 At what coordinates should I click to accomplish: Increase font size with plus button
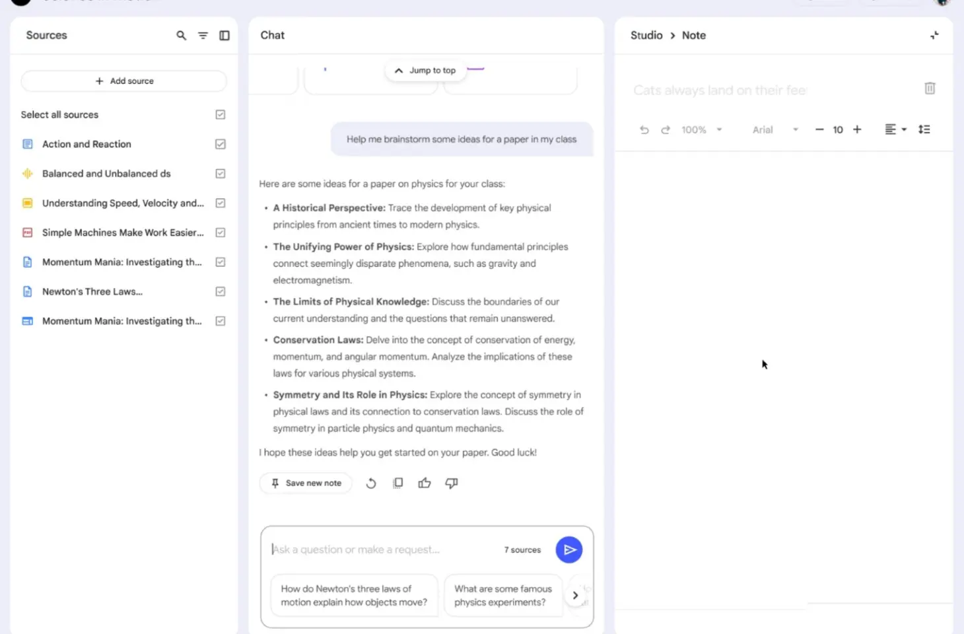pyautogui.click(x=857, y=129)
